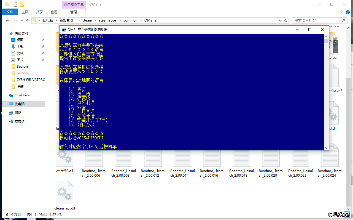The height and width of the screenshot is (220, 353).
Task: Open the 文件 menu
Action: coord(10,12)
